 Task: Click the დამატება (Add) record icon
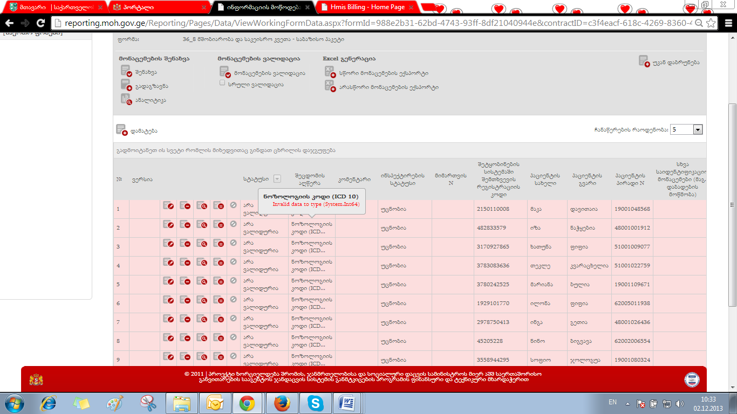(121, 130)
